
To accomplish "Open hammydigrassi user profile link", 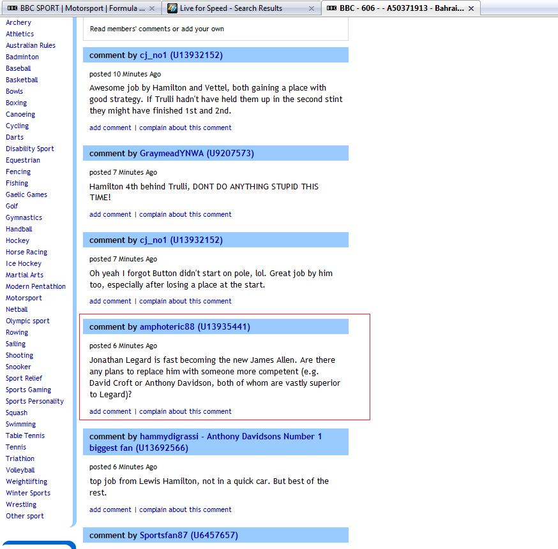I will (206, 442).
